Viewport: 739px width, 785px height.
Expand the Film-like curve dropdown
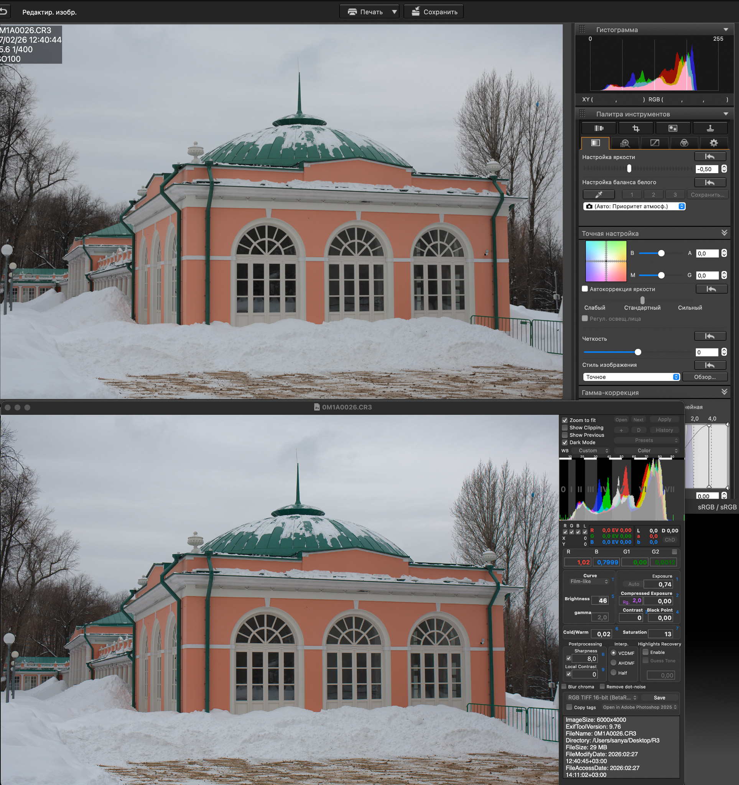coord(589,581)
